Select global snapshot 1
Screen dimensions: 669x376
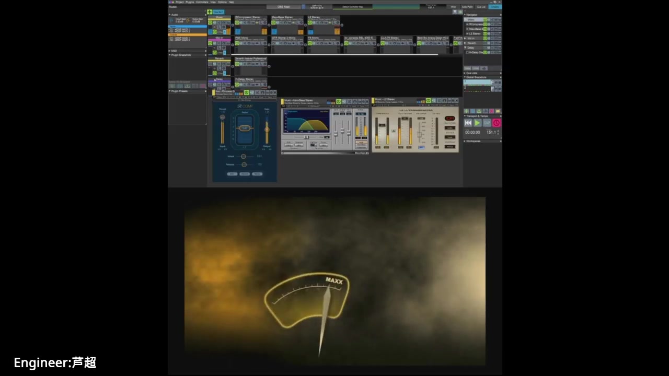tap(478, 82)
